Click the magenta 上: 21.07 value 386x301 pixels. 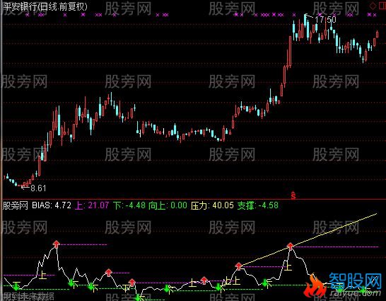92,205
